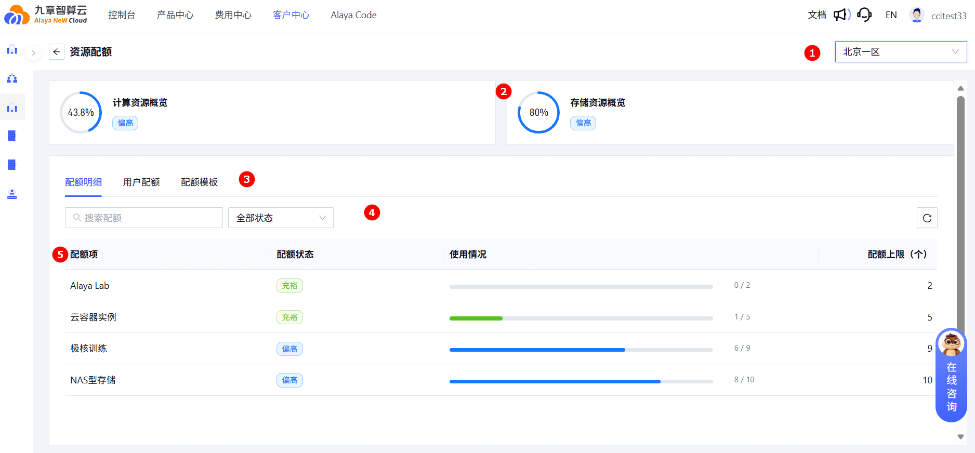
Task: Open the 文档 documentation link
Action: point(817,15)
